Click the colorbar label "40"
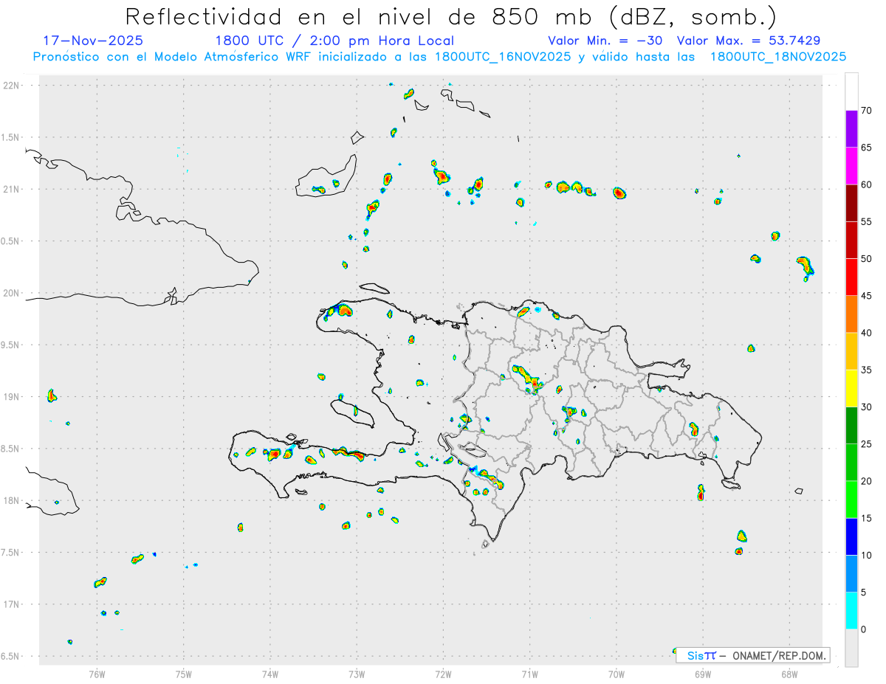Viewport: 886px width, 684px height. point(867,333)
